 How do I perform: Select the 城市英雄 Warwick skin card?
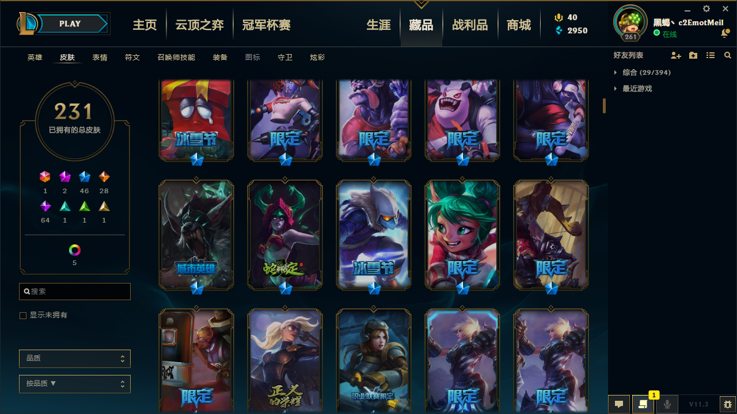click(196, 235)
